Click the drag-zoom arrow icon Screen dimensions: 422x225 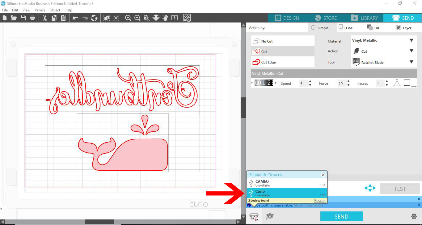click(156, 18)
